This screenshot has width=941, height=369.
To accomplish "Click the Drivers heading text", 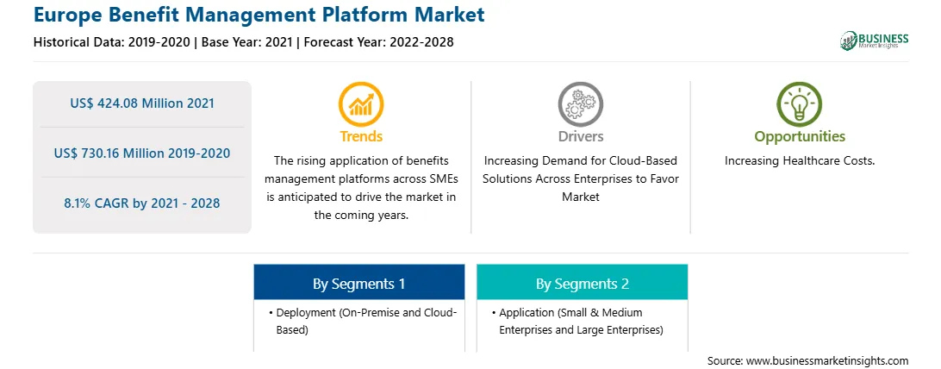I will (x=580, y=136).
